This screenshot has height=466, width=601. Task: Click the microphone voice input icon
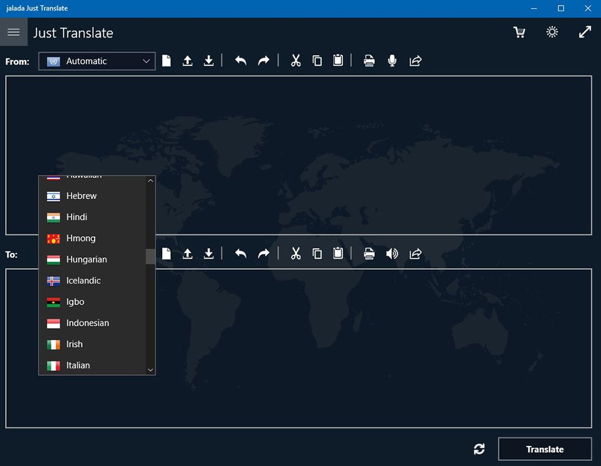(x=392, y=61)
